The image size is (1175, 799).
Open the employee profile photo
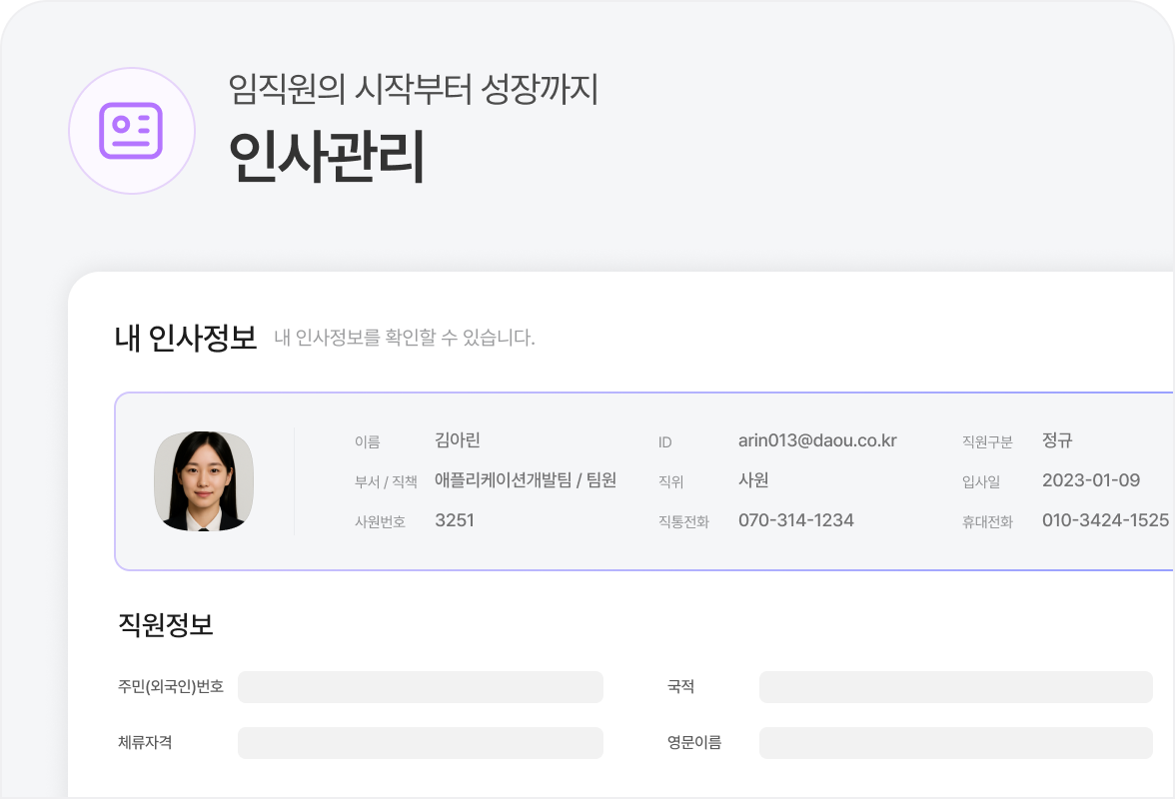204,480
